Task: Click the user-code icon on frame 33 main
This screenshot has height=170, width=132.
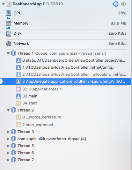Action: [19, 96]
